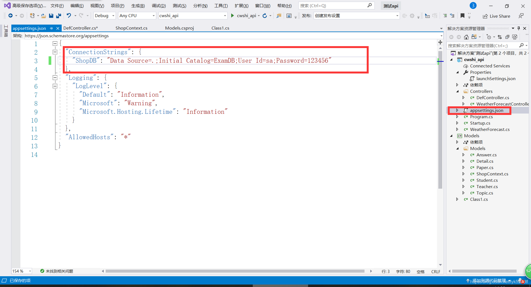Click the indent lines toolbar icon
Image resolution: width=531 pixels, height=287 pixels.
445,16
